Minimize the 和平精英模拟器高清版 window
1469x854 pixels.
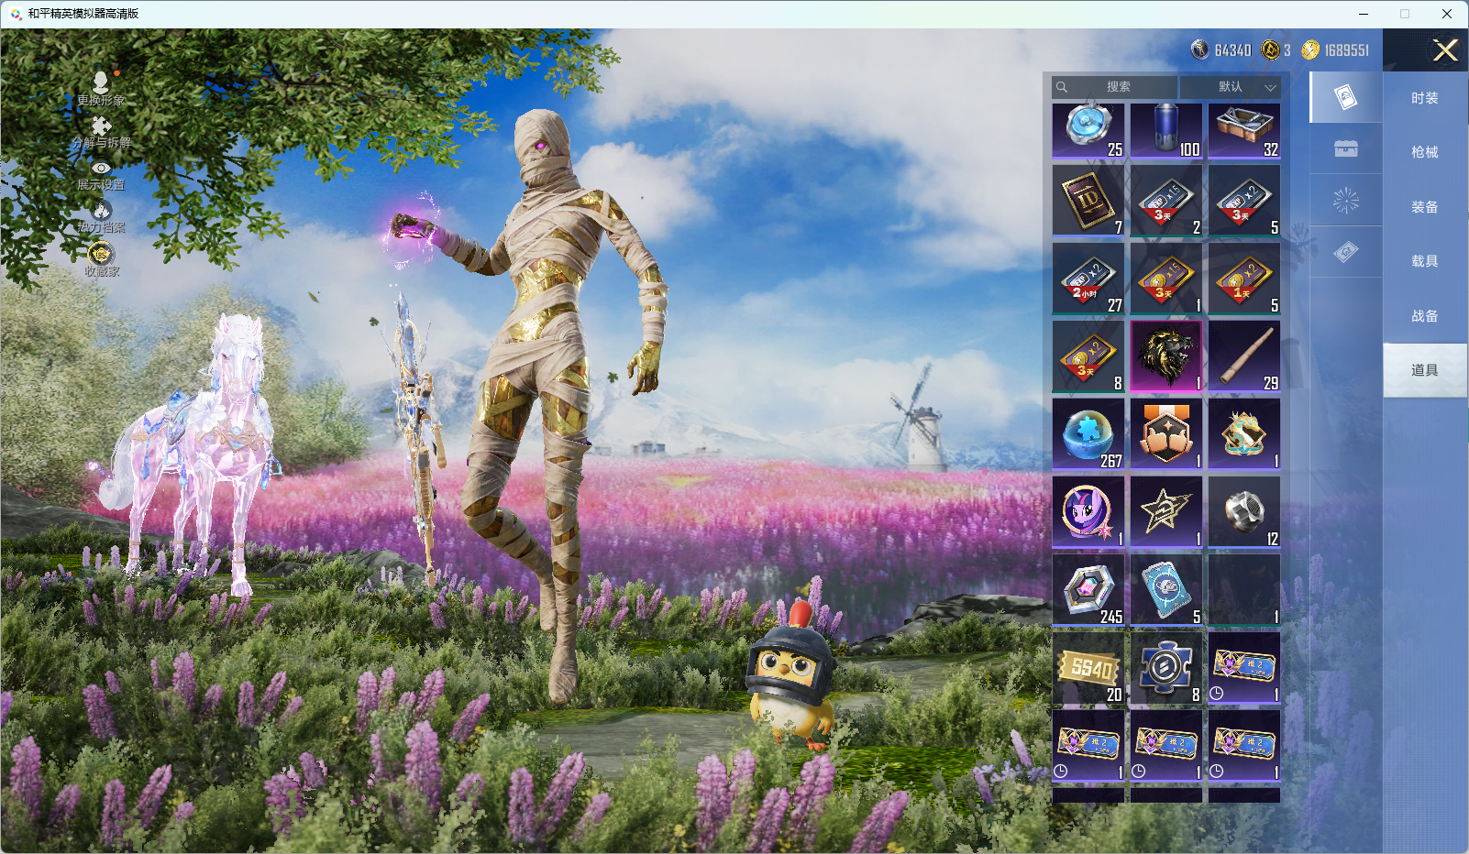tap(1364, 14)
